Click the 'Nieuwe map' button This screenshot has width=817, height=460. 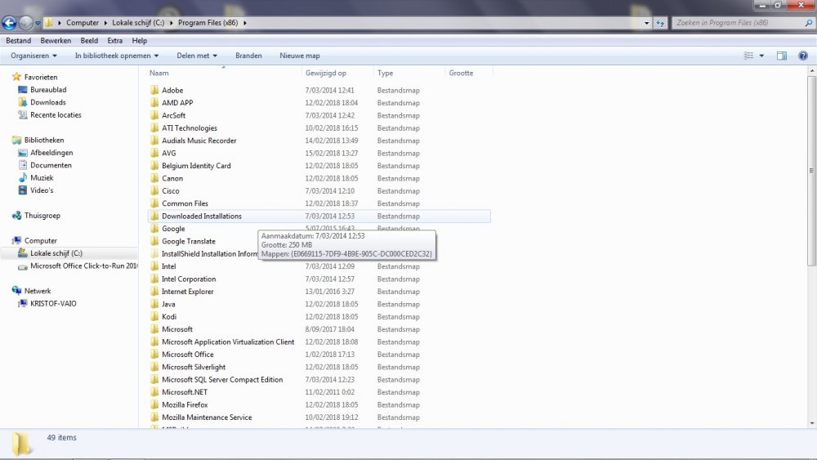pos(300,56)
